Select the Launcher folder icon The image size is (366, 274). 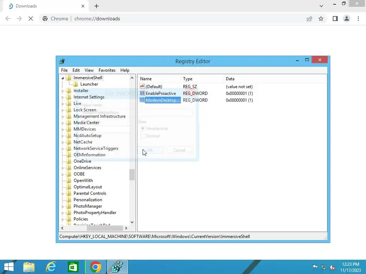point(76,84)
